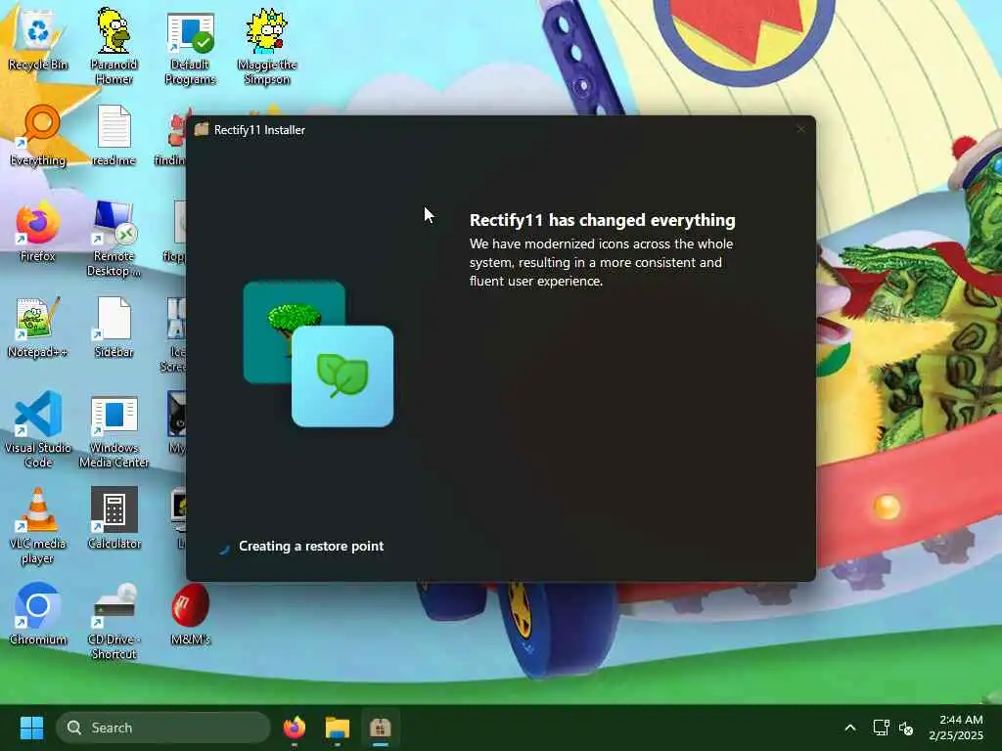The image size is (1002, 751).
Task: Open the Default Programs shortcut
Action: [190, 49]
